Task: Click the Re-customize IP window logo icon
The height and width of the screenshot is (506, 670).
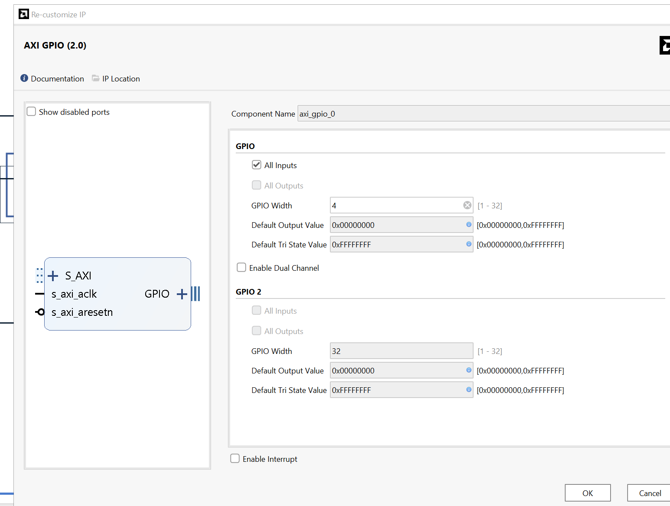Action: coord(24,14)
